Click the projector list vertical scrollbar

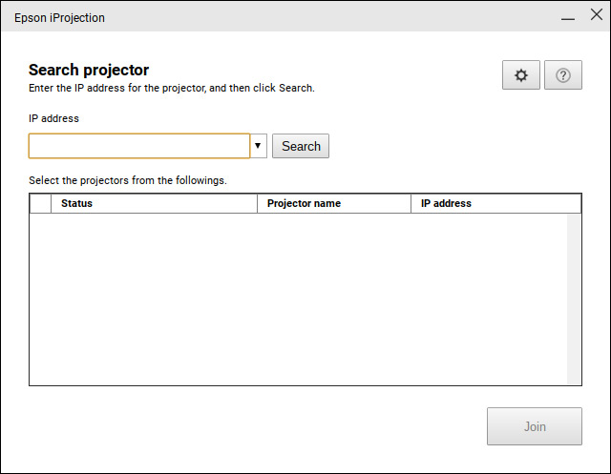[574, 299]
